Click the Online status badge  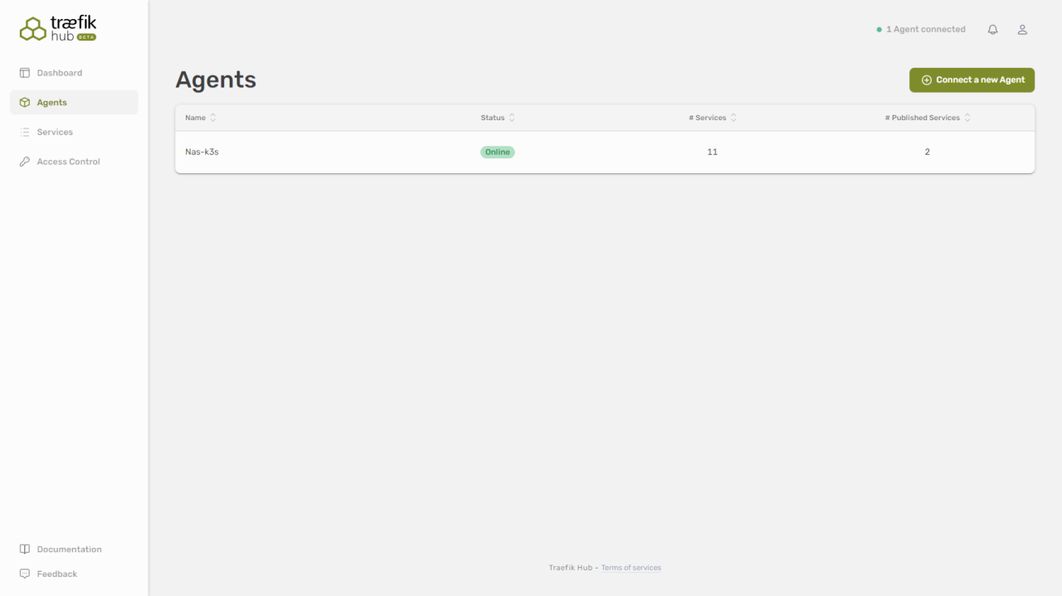(498, 153)
